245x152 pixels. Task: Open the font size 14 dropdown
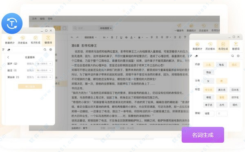pos(105,37)
